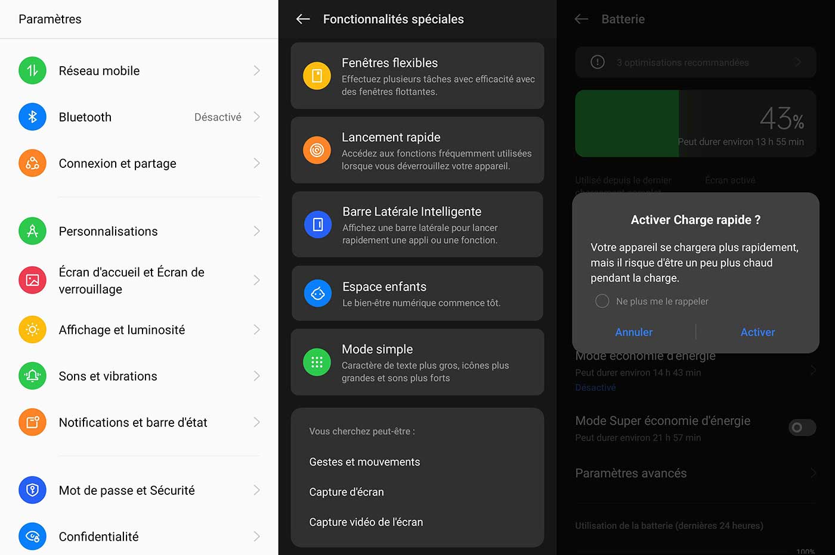This screenshot has height=555, width=835.
Task: Tap the Barre Latérale Intelligente blue icon
Action: pos(318,225)
